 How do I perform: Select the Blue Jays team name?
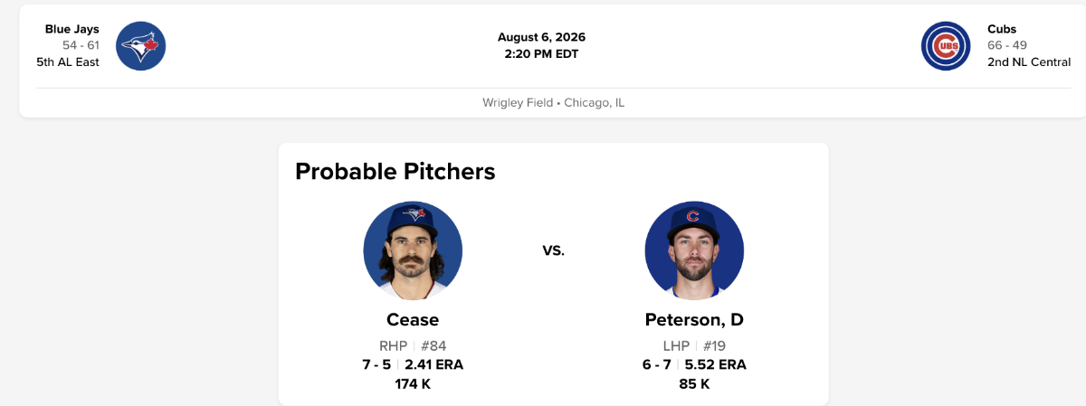click(72, 29)
